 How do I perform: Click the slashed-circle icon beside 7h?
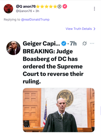[x=85, y=43]
